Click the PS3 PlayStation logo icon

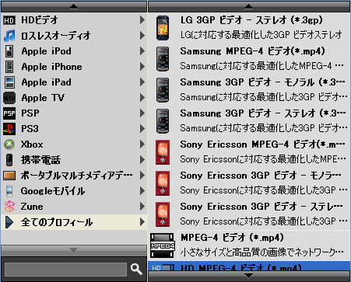(9, 129)
